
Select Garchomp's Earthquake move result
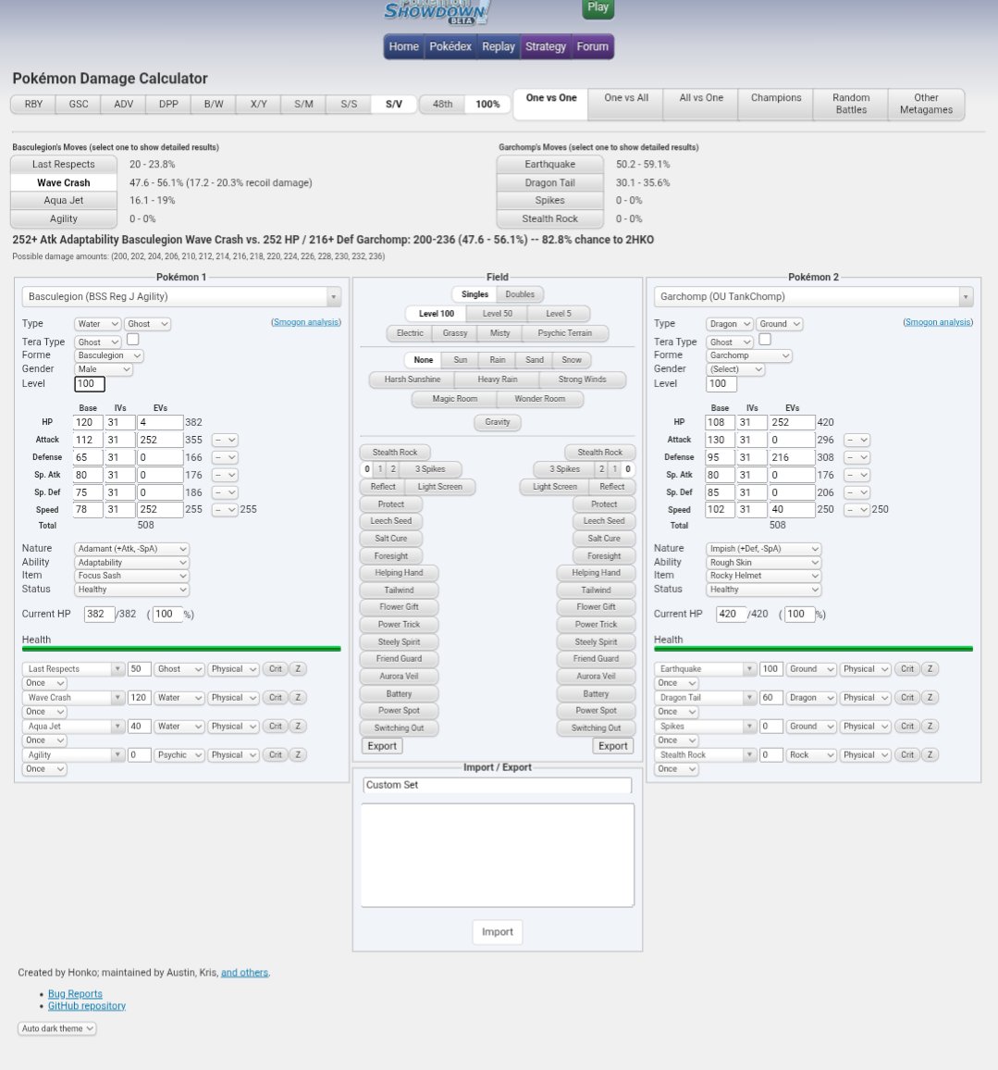pos(550,165)
